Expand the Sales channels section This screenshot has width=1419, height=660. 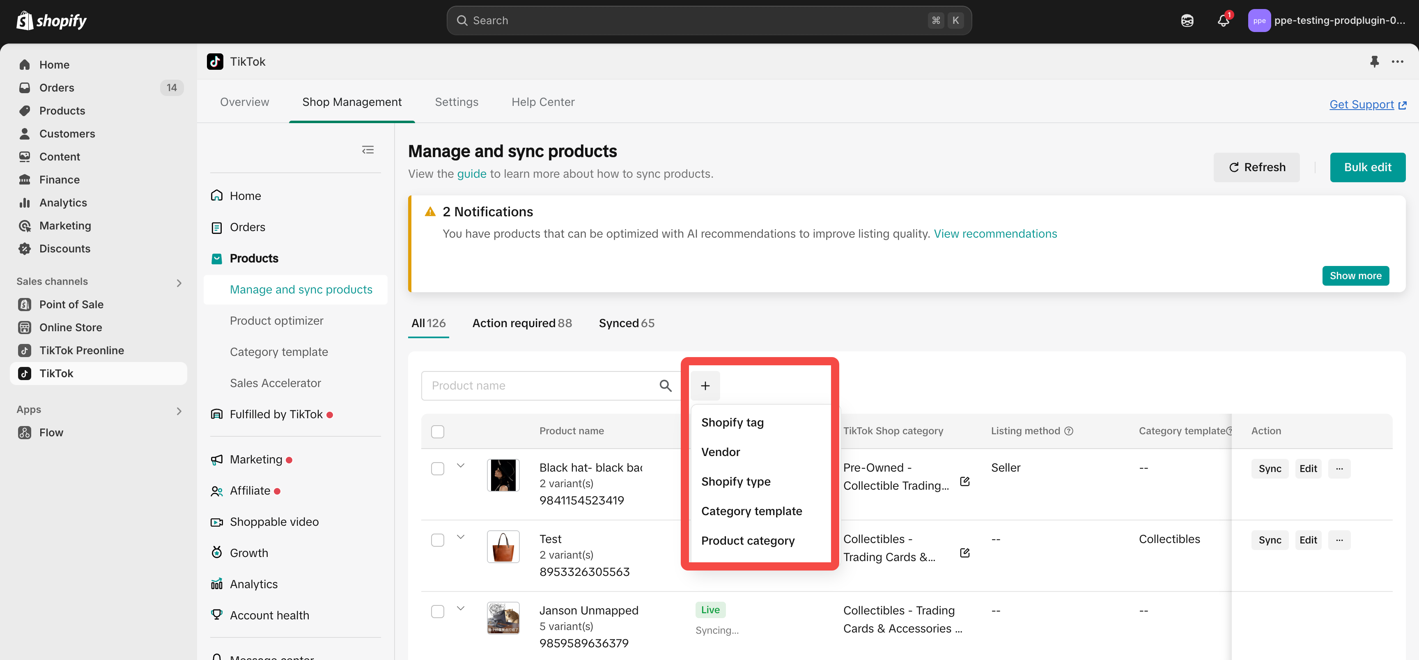(x=179, y=283)
